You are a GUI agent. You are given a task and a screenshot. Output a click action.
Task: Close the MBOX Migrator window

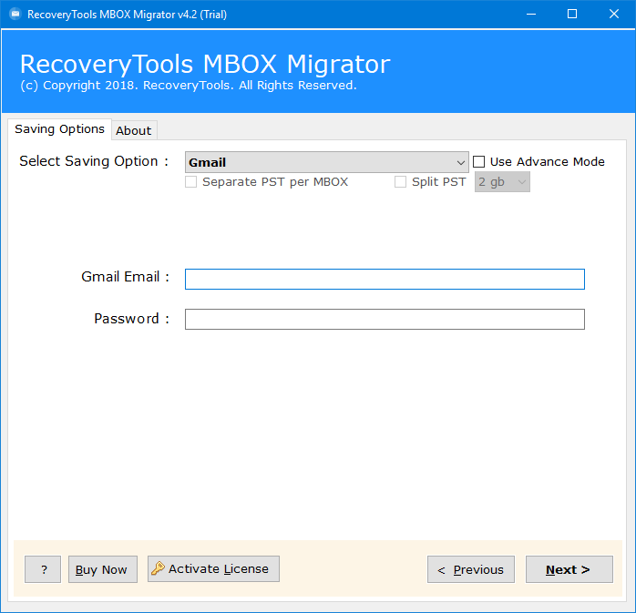click(x=614, y=15)
